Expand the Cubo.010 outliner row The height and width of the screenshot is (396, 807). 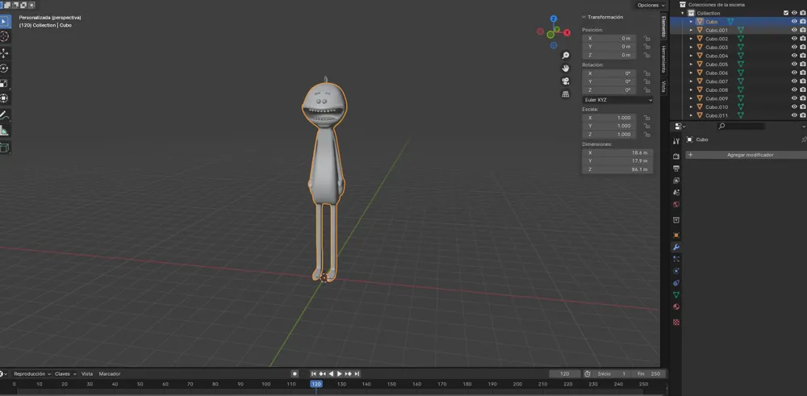pyautogui.click(x=692, y=107)
